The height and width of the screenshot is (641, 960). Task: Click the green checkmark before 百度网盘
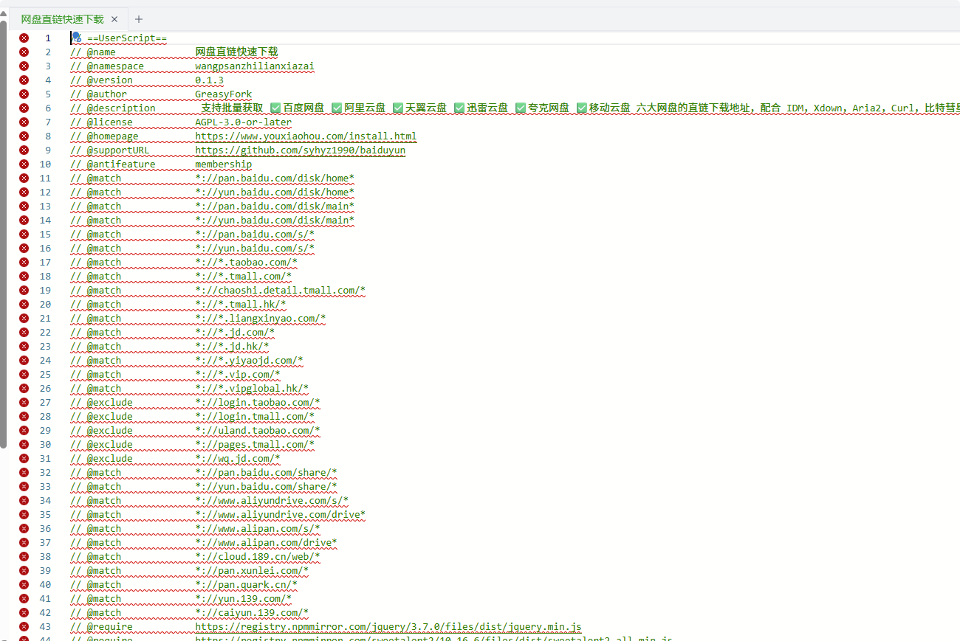pyautogui.click(x=275, y=108)
